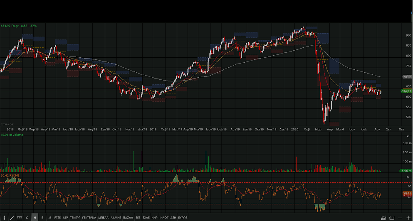Open the ΤΕΝΕΡΓ symbol tab
Screen dimensions: 413x221
pyautogui.click(x=75, y=218)
